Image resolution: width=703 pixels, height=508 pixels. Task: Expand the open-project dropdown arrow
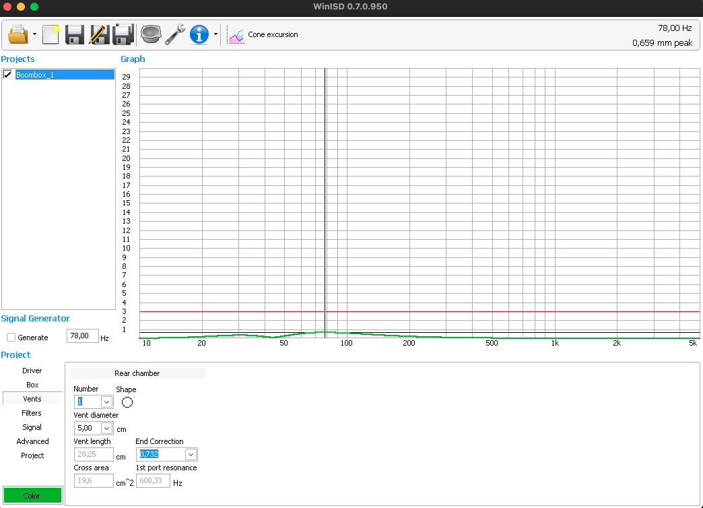tap(34, 34)
